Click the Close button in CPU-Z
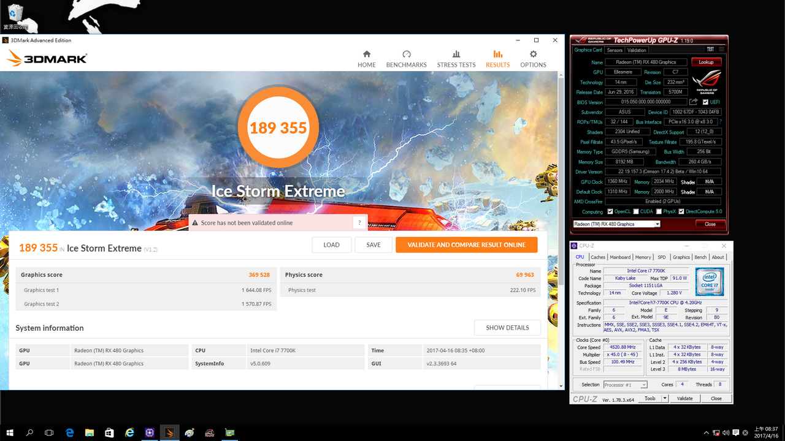The height and width of the screenshot is (441, 785). pyautogui.click(x=716, y=398)
